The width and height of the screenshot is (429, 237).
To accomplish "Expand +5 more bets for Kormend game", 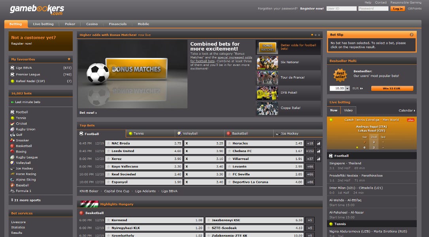I will pos(310,220).
